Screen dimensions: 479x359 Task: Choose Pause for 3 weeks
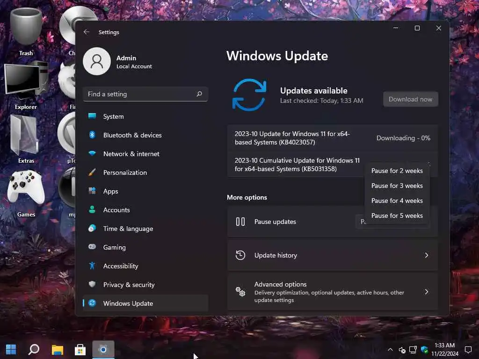pos(397,186)
